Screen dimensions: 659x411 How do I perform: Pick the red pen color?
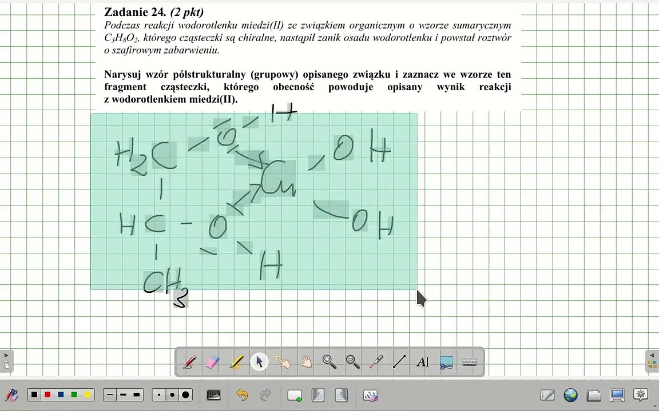pyautogui.click(x=47, y=394)
